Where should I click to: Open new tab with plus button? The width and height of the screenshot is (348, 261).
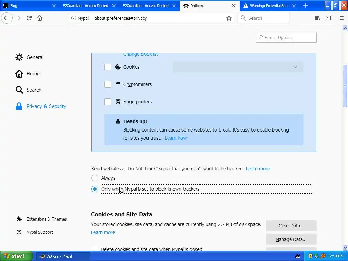[x=306, y=5]
